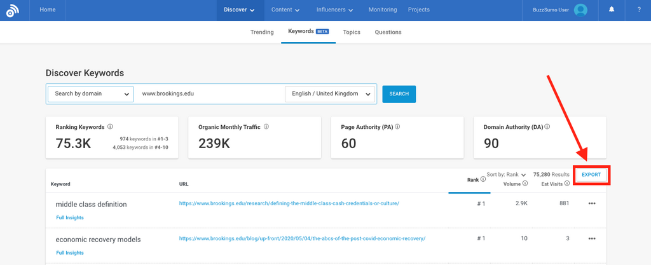This screenshot has width=651, height=265.
Task: Click the BuzzSumo logo icon
Action: point(13,11)
